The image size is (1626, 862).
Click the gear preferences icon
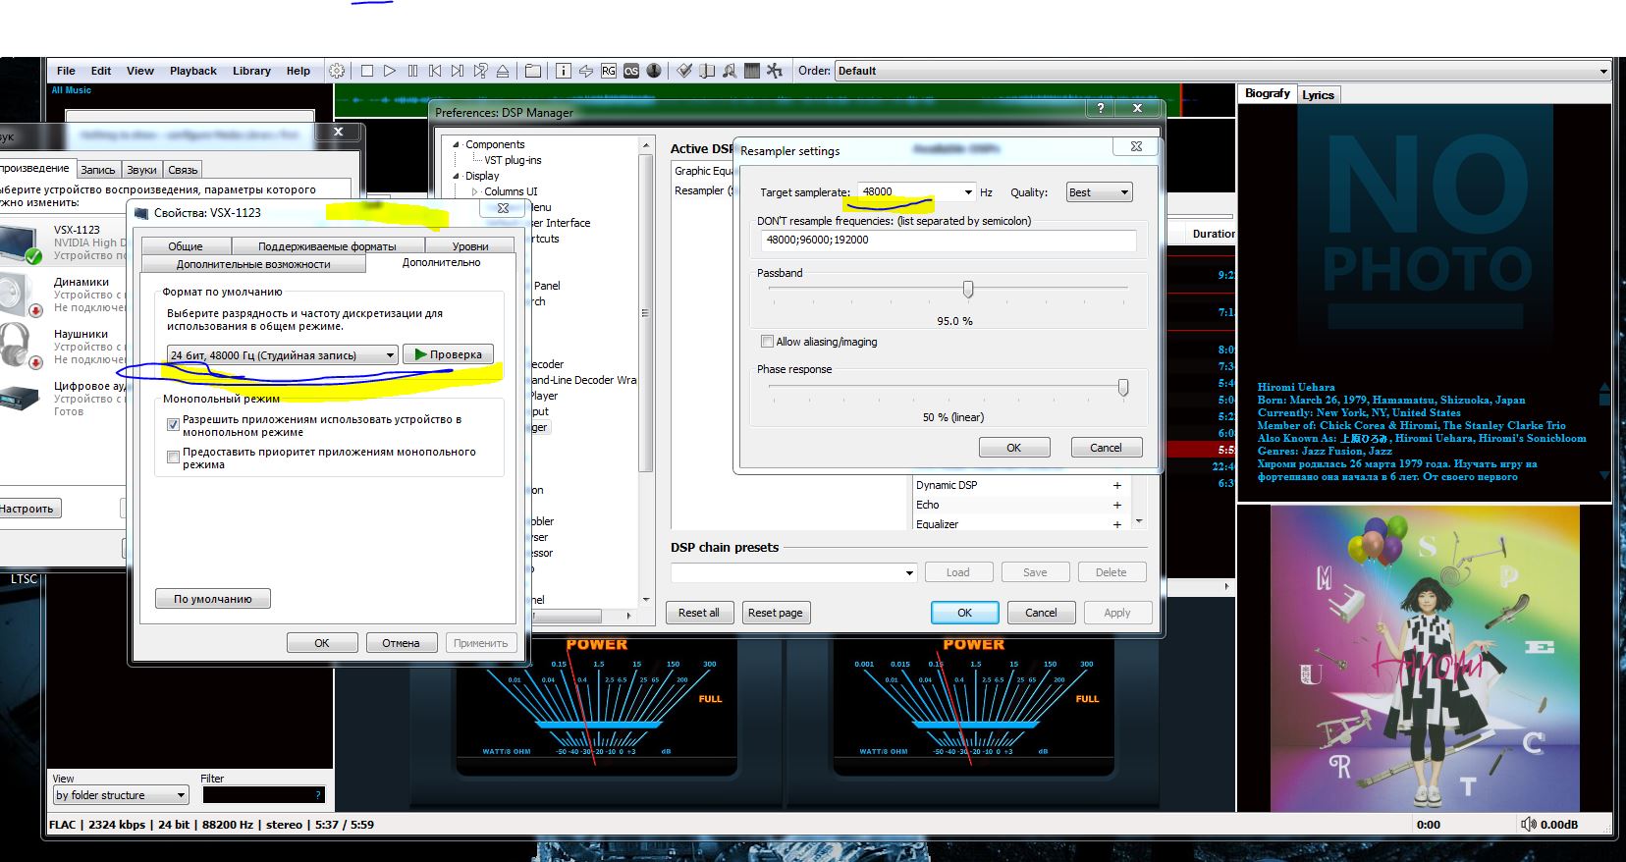[337, 71]
